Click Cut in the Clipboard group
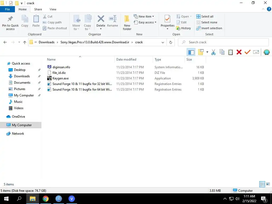272x204 pixels. 48,16
